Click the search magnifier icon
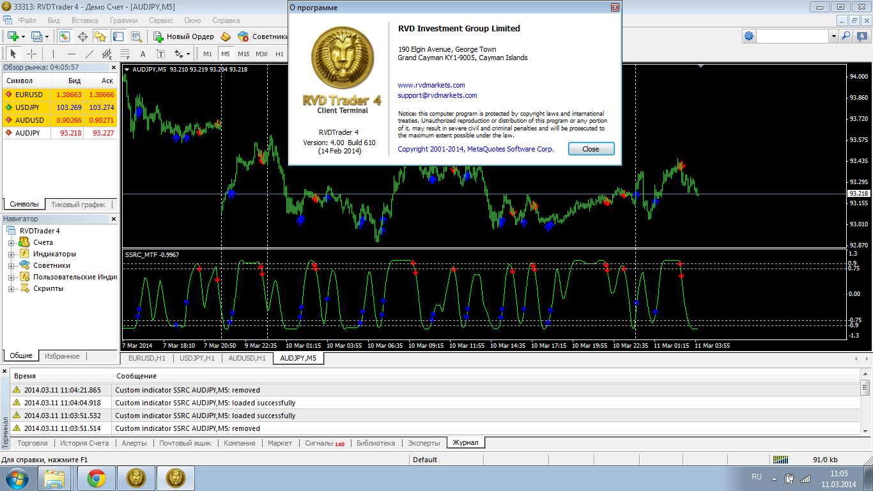 [x=846, y=36]
